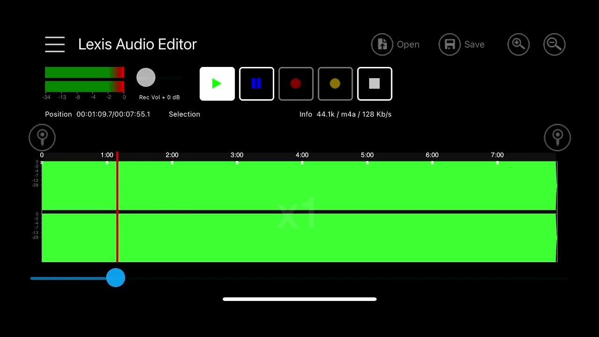The height and width of the screenshot is (337, 599).
Task: Click the red playhead line in waveform
Action: click(117, 207)
